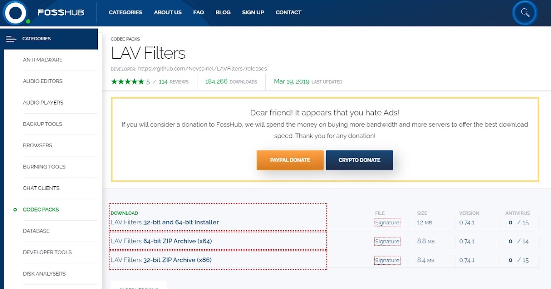Click the 0.74.1 version in the Installer row
Screen dimensions: 551x289
467,222
